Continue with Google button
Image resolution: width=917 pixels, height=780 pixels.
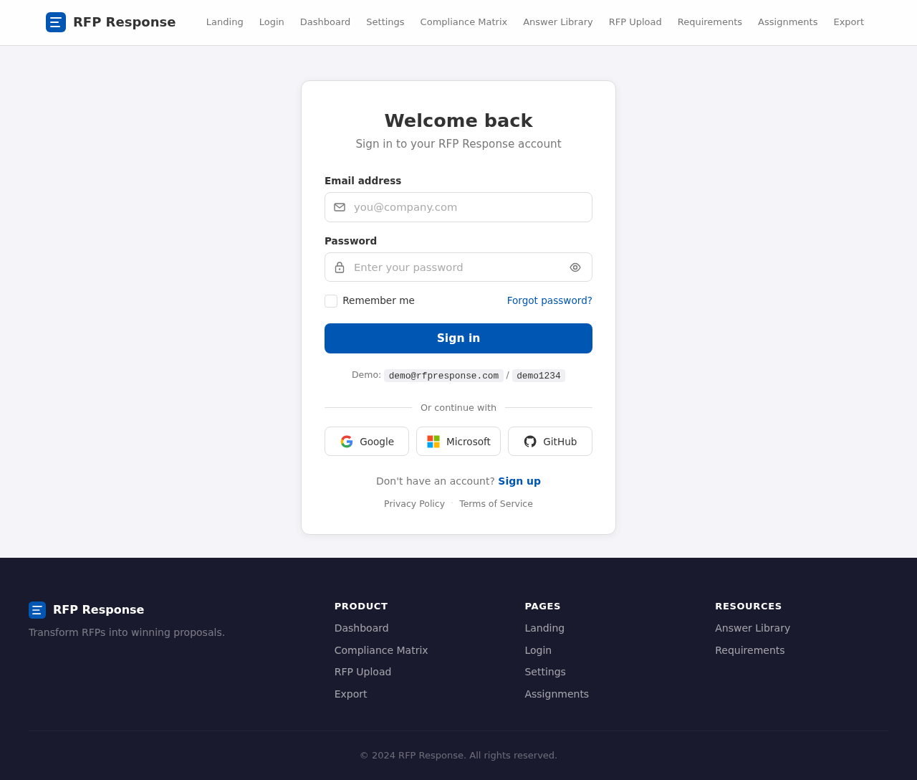click(367, 442)
